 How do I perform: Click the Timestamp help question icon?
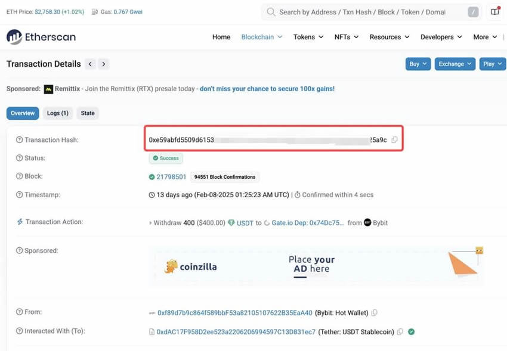19,195
